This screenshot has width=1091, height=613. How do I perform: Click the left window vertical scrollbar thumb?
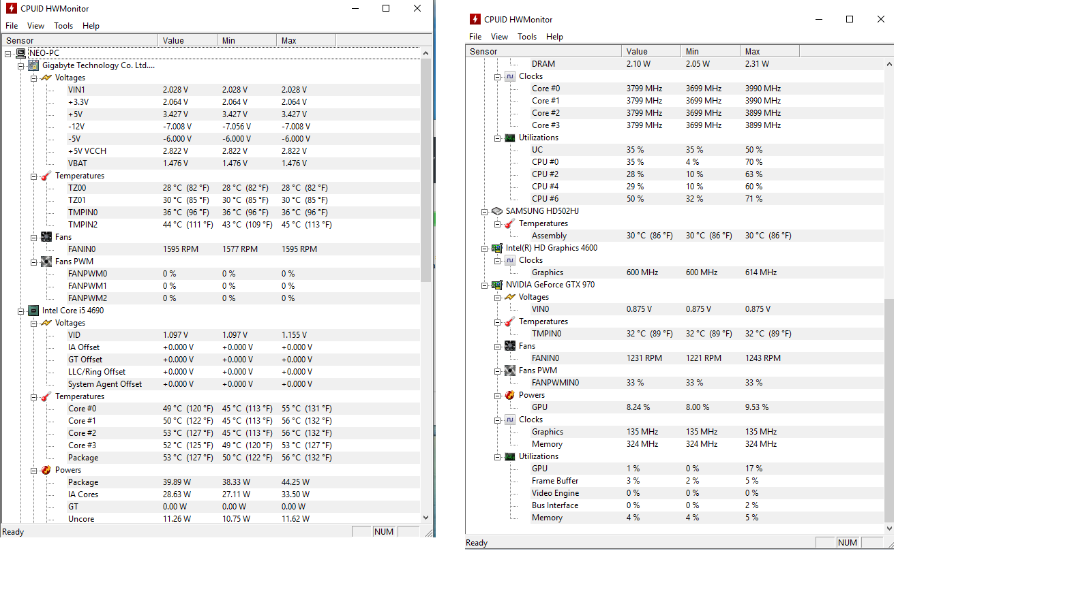pyautogui.click(x=425, y=170)
